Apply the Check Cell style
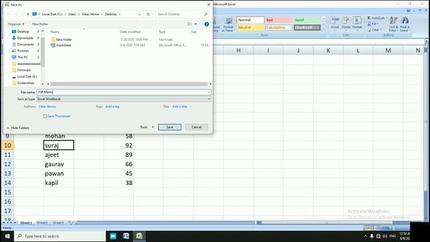The image size is (430, 242). click(x=307, y=28)
